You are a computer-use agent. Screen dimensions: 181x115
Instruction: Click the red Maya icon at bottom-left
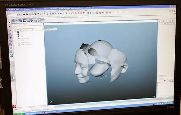[14, 106]
